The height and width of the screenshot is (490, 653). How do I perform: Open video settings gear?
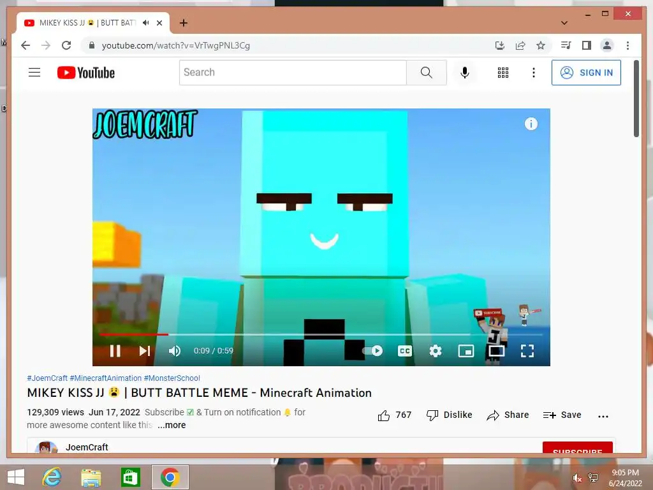click(435, 351)
